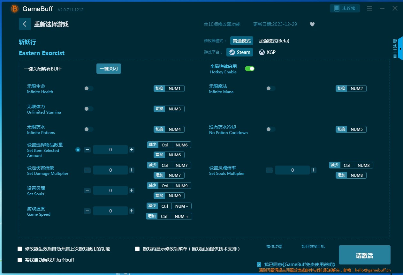Switch to normal mode tab (普通模式)
Image resolution: width=403 pixels, height=275 pixels.
point(241,41)
